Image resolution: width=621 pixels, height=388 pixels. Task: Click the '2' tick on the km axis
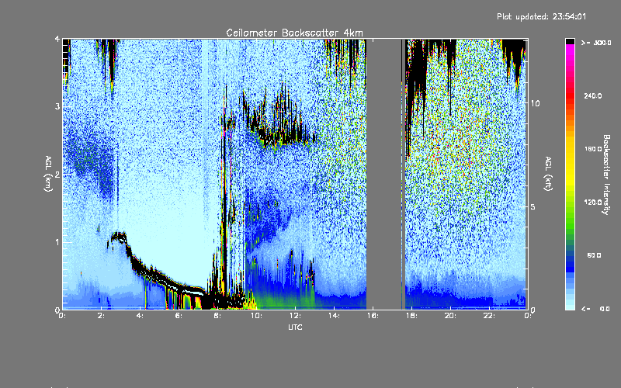57,174
